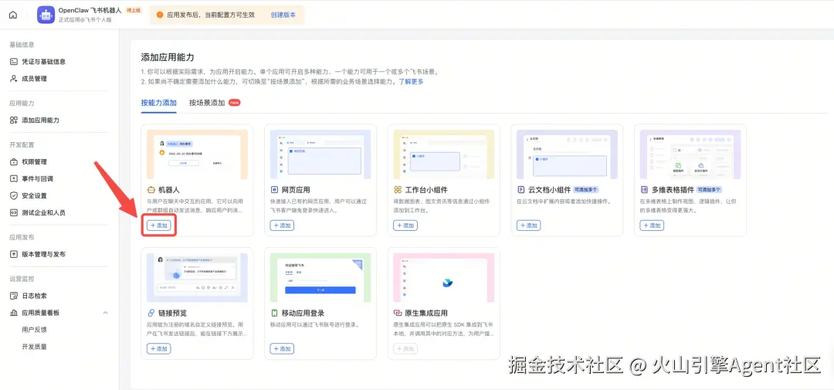Click 应用质量看板 chart icon
This screenshot has height=390, width=834.
[14, 313]
